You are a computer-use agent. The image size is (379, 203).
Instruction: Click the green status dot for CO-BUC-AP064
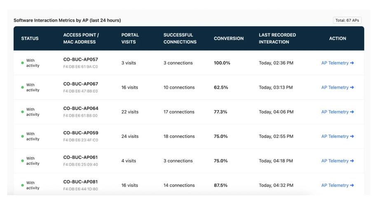pyautogui.click(x=23, y=112)
